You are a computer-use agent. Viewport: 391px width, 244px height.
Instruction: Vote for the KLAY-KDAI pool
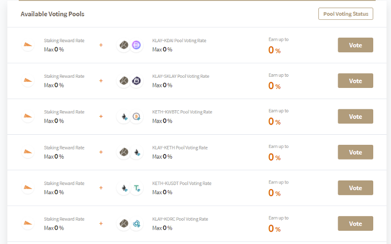coord(355,45)
